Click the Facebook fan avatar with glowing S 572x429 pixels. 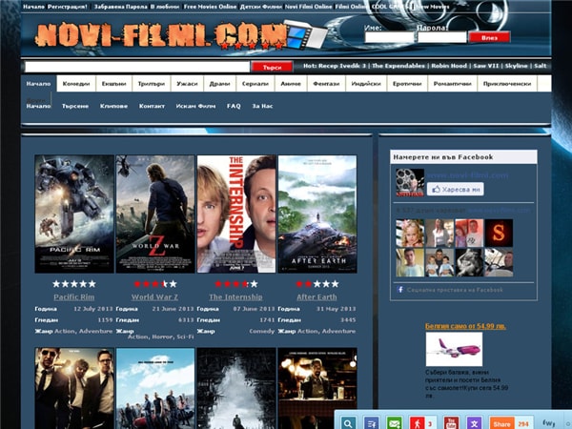[x=499, y=233]
